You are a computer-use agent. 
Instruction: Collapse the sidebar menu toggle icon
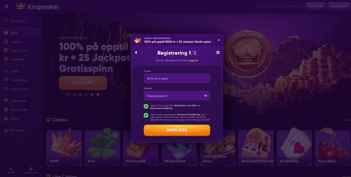6,7
